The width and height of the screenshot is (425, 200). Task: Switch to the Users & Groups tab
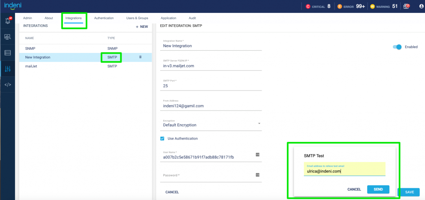[137, 18]
